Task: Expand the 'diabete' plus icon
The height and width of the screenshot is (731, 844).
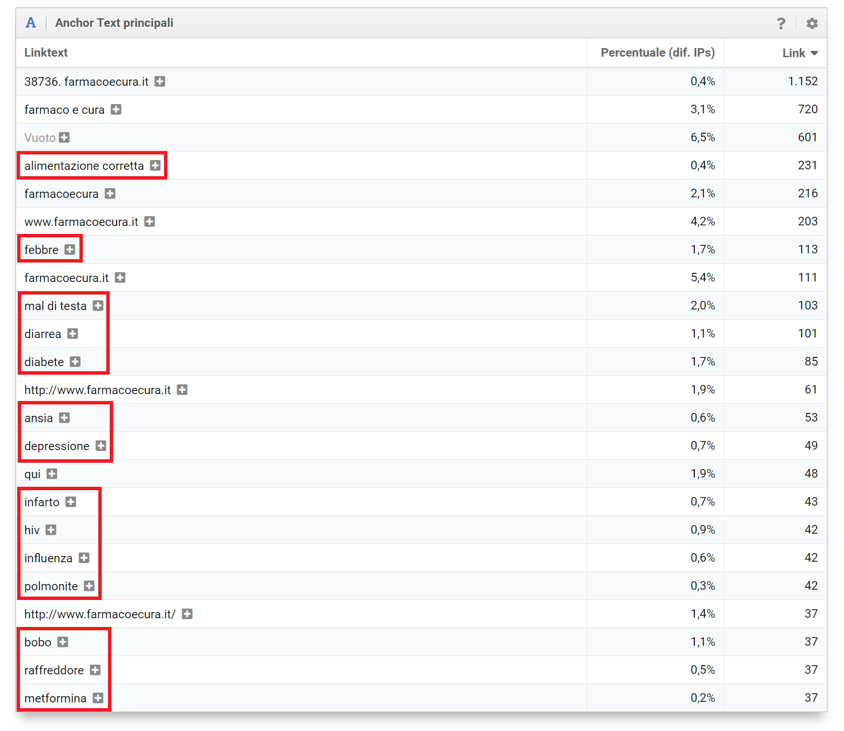Action: pos(75,361)
